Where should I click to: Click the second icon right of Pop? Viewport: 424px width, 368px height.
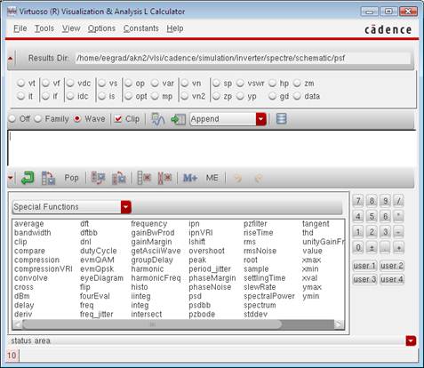pyautogui.click(x=119, y=178)
